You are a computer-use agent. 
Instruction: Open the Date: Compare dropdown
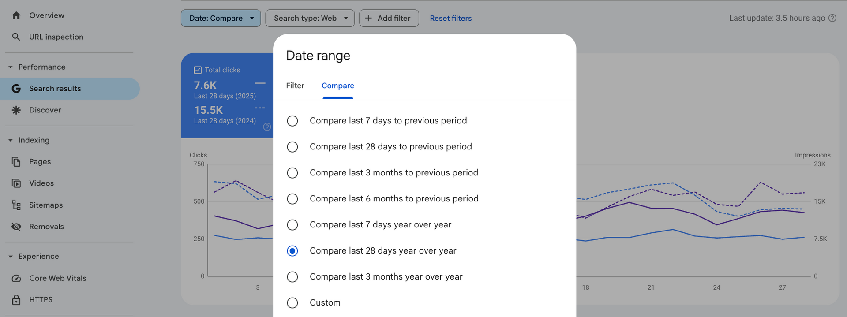(221, 18)
